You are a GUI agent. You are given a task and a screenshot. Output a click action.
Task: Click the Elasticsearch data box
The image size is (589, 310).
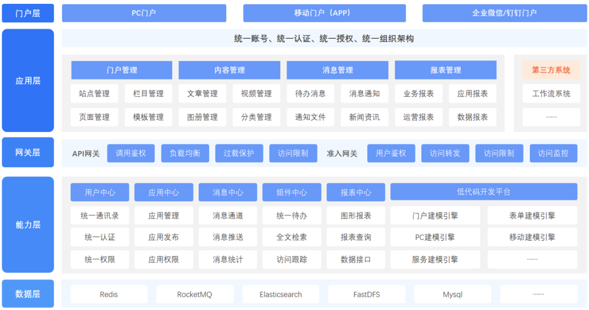[x=280, y=295]
